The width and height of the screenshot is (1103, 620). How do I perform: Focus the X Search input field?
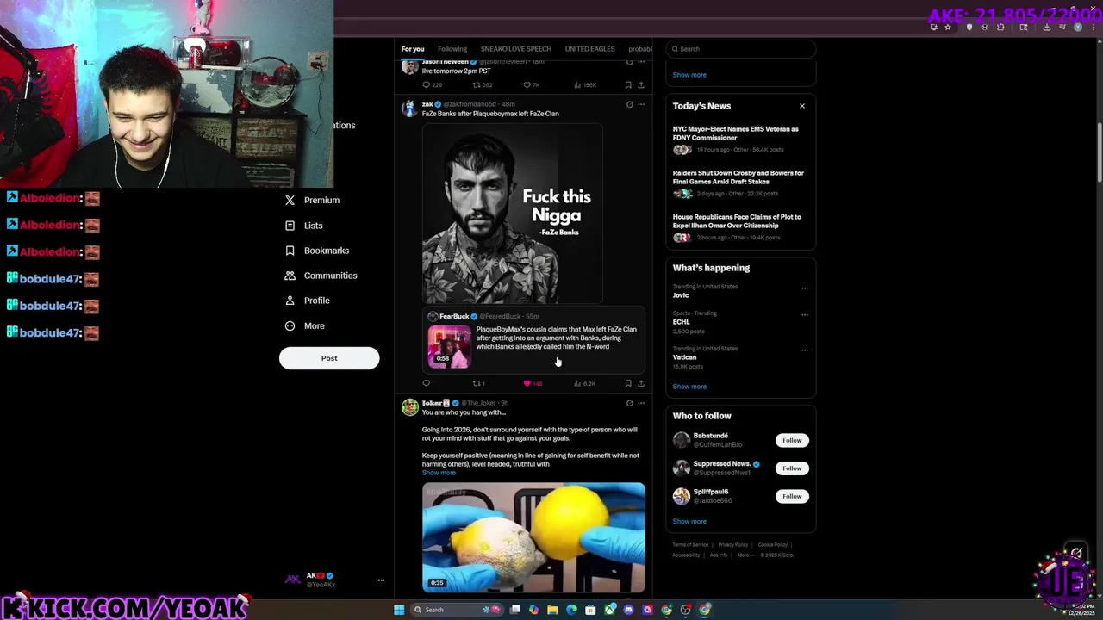tap(741, 49)
